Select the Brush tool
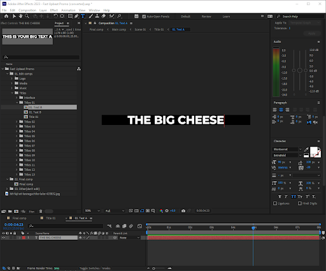This screenshot has width=326, height=271. click(x=91, y=16)
